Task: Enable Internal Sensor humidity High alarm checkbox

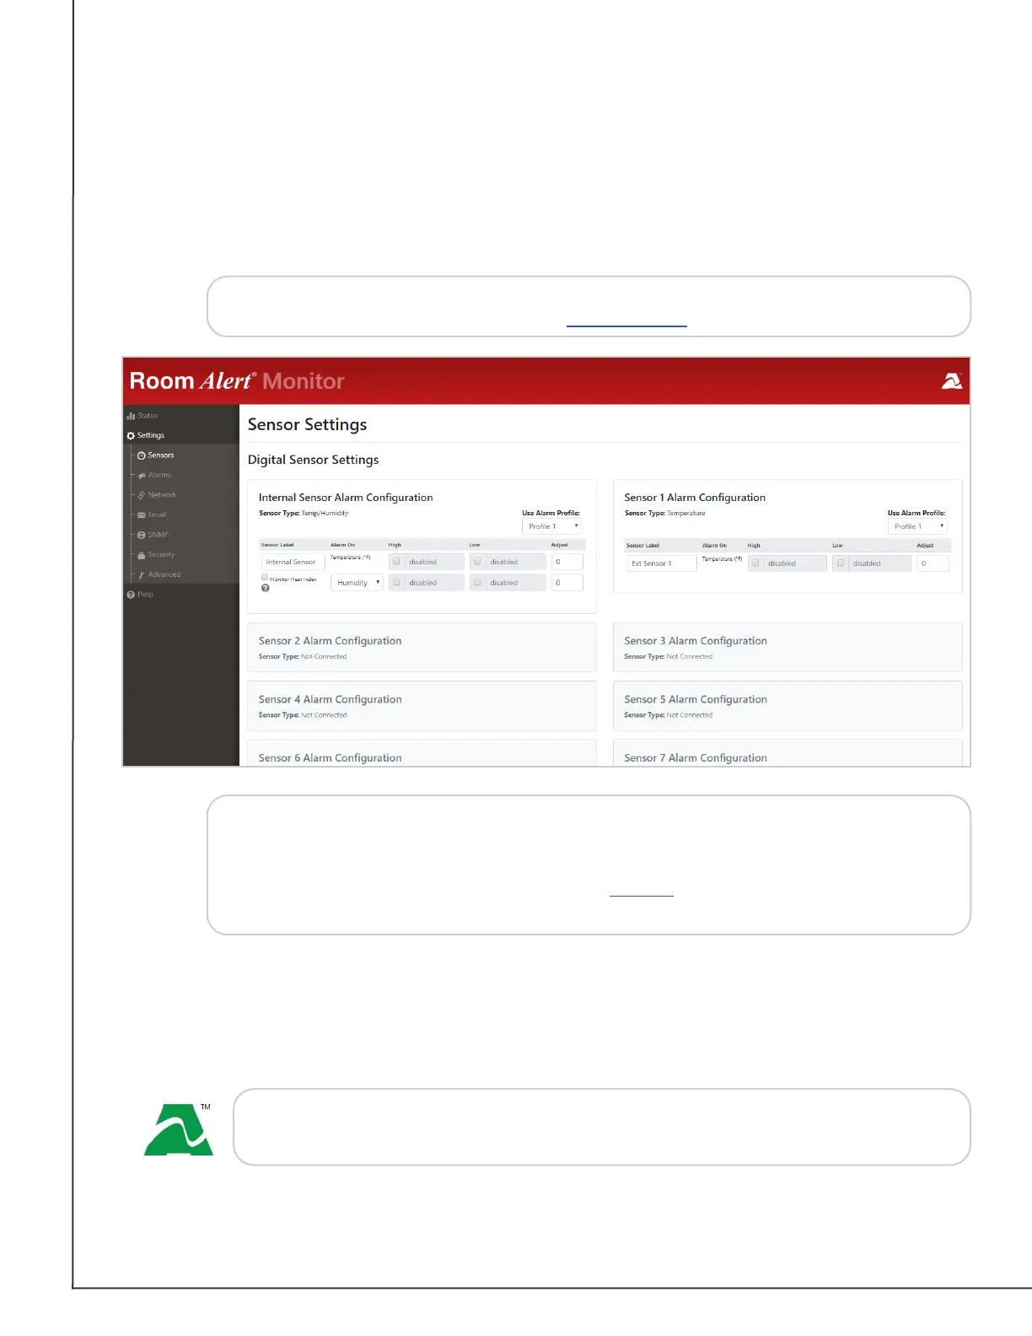Action: pyautogui.click(x=396, y=583)
